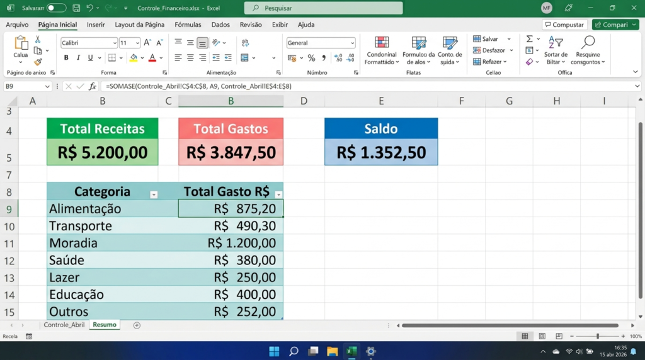Click the red font color A
The width and height of the screenshot is (645, 360).
click(152, 58)
